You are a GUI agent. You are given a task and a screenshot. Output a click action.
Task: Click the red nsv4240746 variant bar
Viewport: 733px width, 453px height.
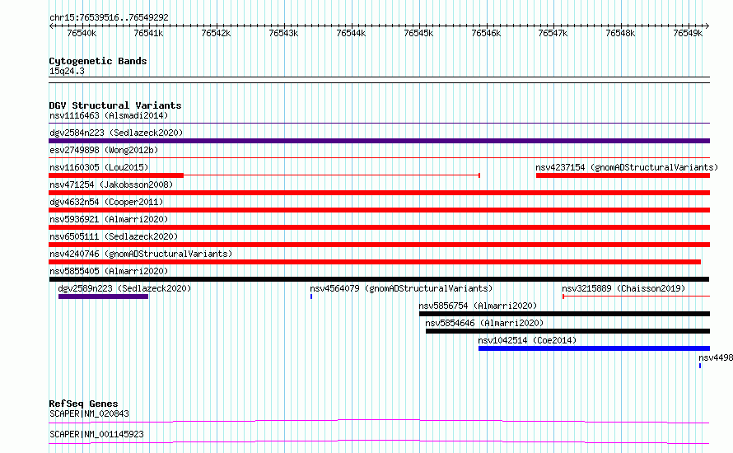click(375, 262)
